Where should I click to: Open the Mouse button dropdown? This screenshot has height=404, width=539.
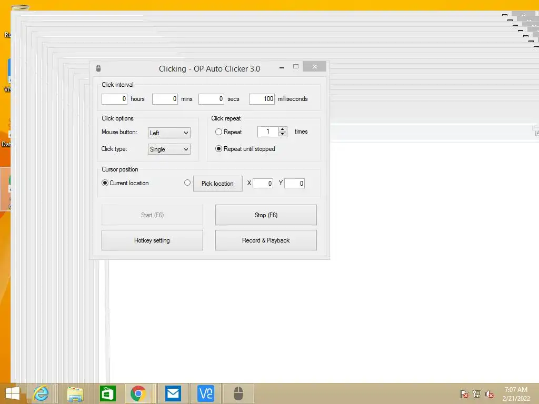click(169, 133)
